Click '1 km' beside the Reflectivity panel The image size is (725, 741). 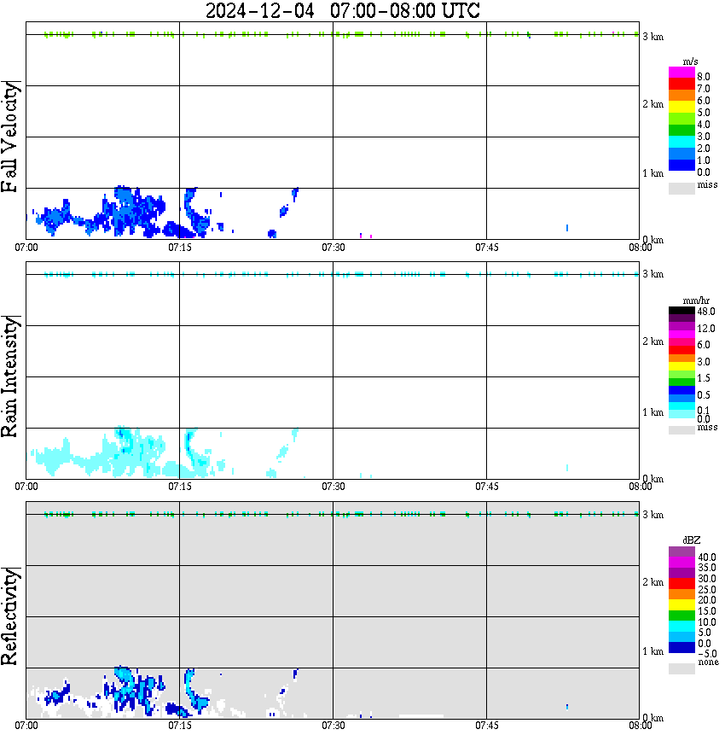click(653, 651)
